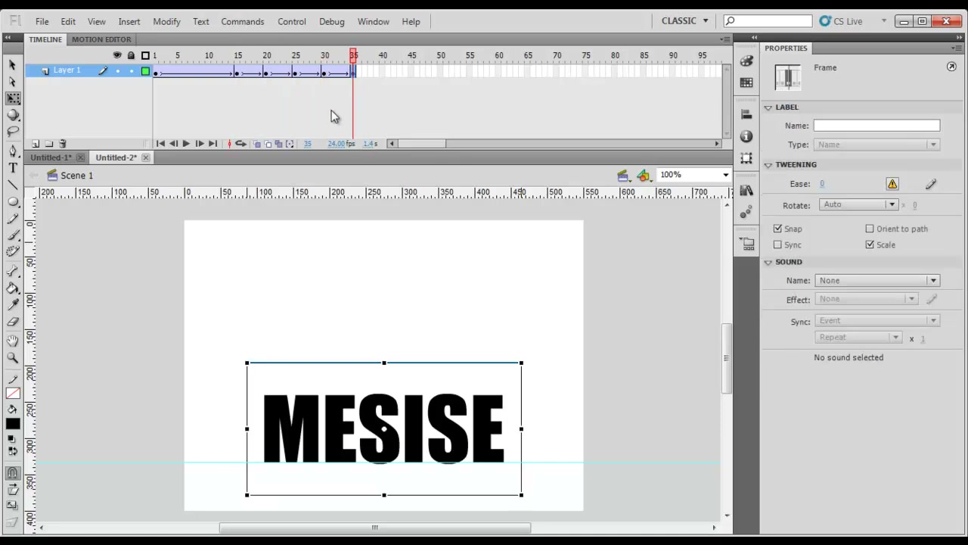Select the Lasso tool
The image size is (968, 545).
(x=13, y=132)
